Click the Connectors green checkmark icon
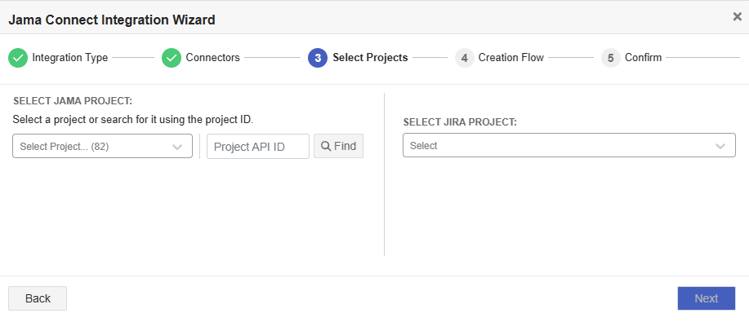749x322 pixels. pyautogui.click(x=172, y=58)
